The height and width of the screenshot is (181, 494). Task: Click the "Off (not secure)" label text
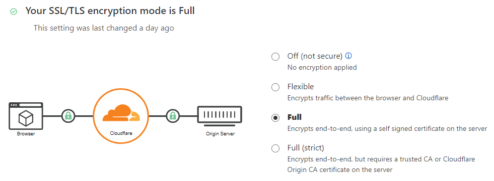(x=315, y=56)
